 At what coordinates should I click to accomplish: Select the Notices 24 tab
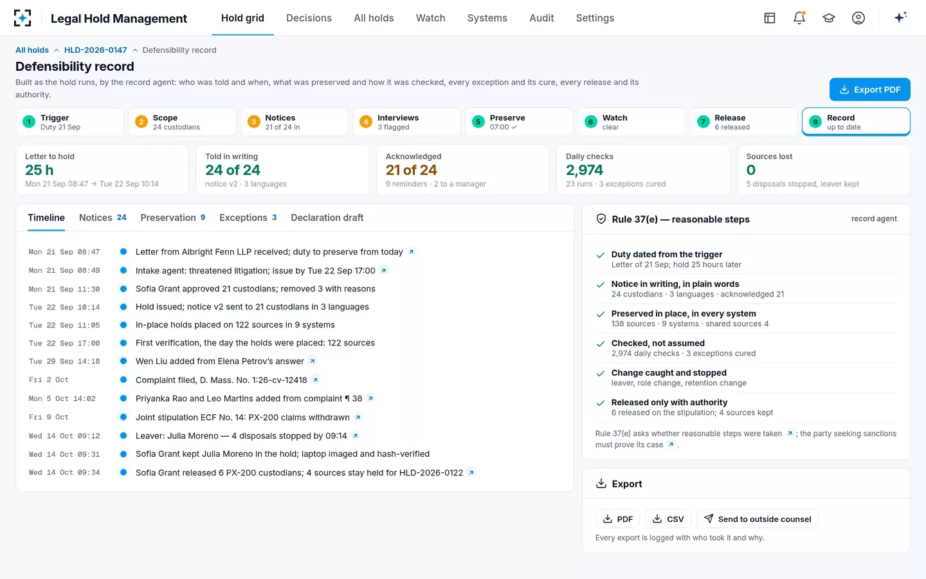coord(103,217)
